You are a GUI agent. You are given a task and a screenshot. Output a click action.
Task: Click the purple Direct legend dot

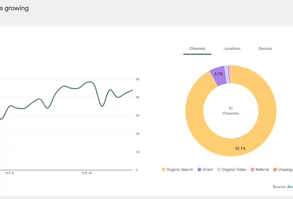coord(199,170)
